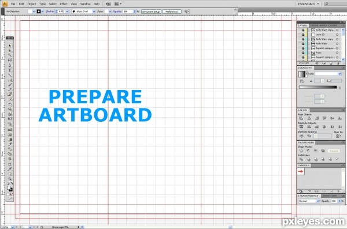Screen dimensions: 347x229
Task: Select the Zoom magnifier tool
Action: tap(9, 179)
